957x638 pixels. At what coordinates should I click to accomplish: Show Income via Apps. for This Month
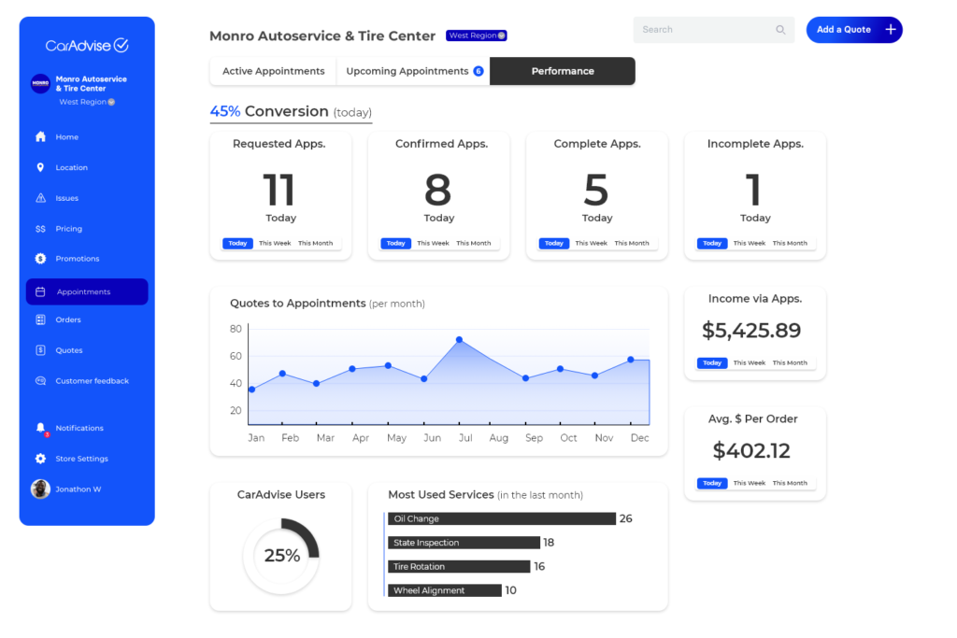tap(790, 363)
